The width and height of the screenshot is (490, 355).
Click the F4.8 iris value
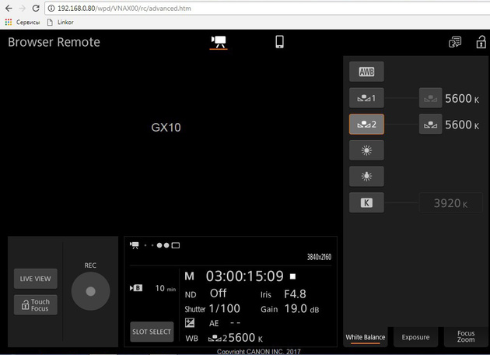tap(295, 294)
